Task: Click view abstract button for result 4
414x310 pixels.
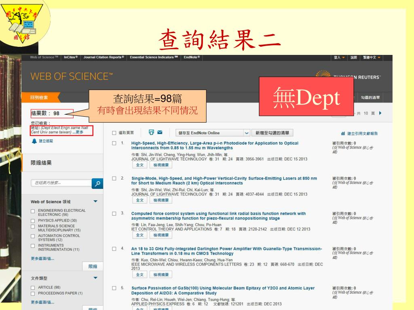Action: point(161,274)
